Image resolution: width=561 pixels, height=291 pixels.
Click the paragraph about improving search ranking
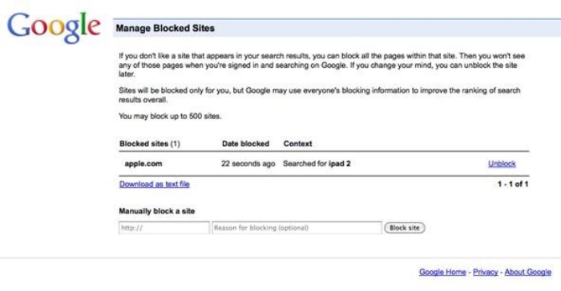[320, 95]
